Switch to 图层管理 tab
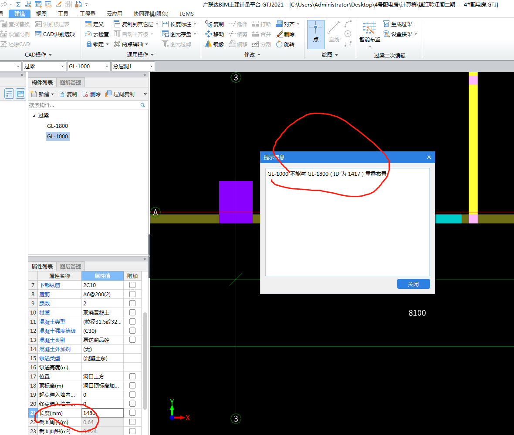The width and height of the screenshot is (514, 435). pos(71,266)
